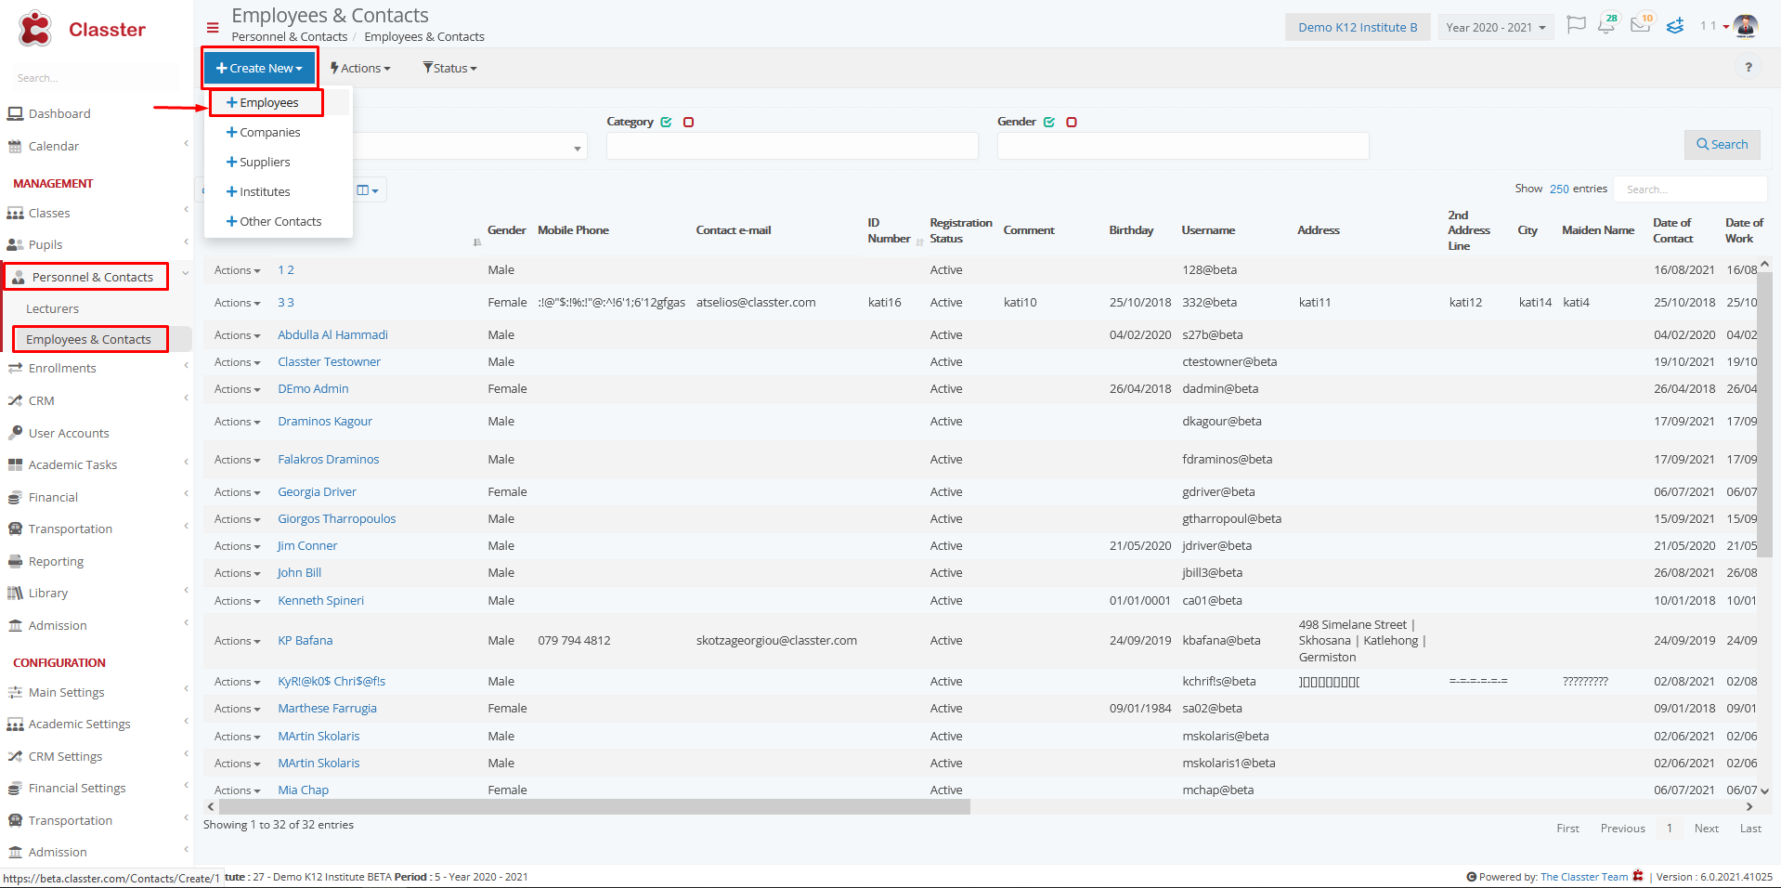This screenshot has width=1781, height=888.
Task: Open Financial under Management
Action: (x=53, y=497)
